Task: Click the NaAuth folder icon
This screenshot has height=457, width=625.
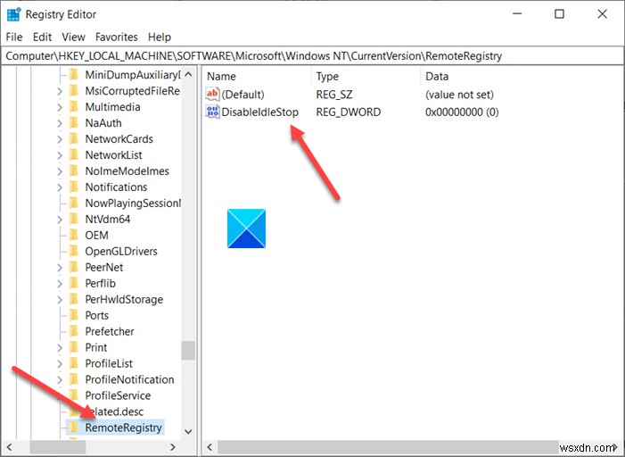Action: click(x=73, y=122)
